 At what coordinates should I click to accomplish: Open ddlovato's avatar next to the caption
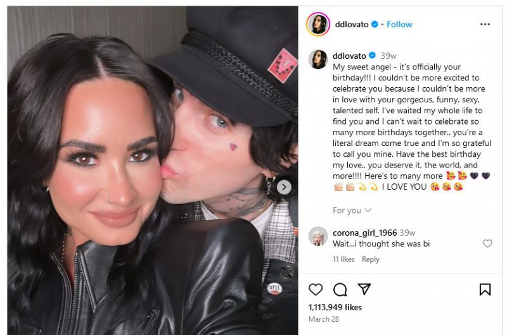pyautogui.click(x=318, y=59)
